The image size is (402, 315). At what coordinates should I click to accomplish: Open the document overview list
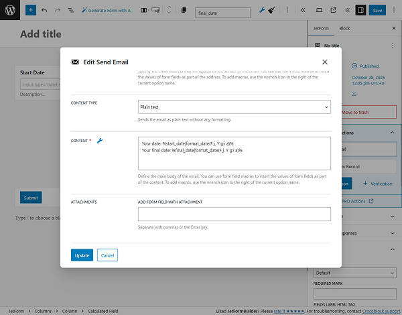(71, 10)
